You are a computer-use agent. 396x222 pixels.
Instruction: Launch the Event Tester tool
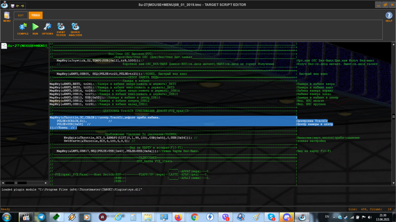click(61, 26)
